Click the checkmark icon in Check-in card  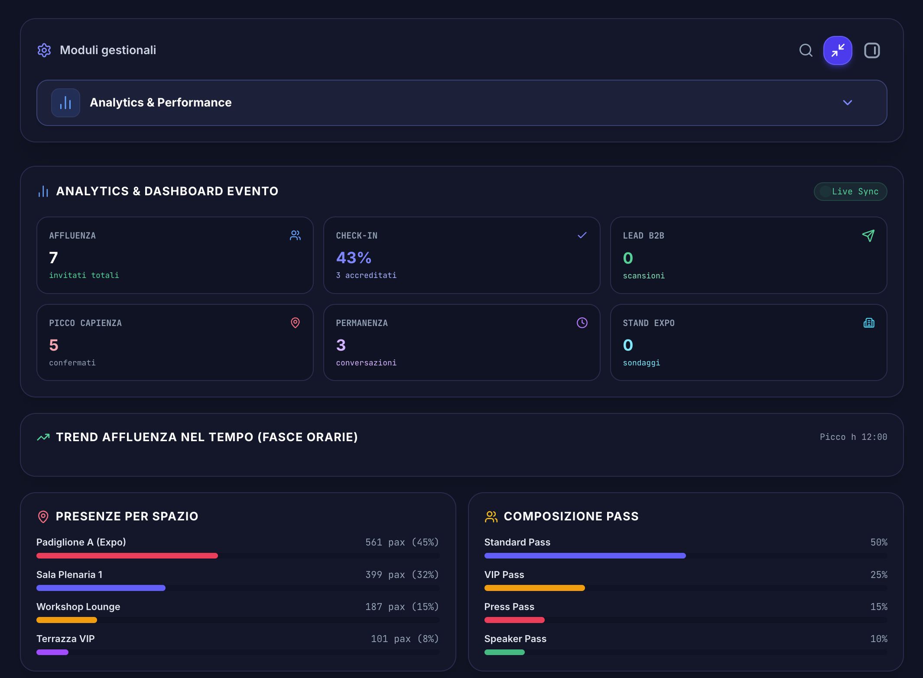click(582, 235)
